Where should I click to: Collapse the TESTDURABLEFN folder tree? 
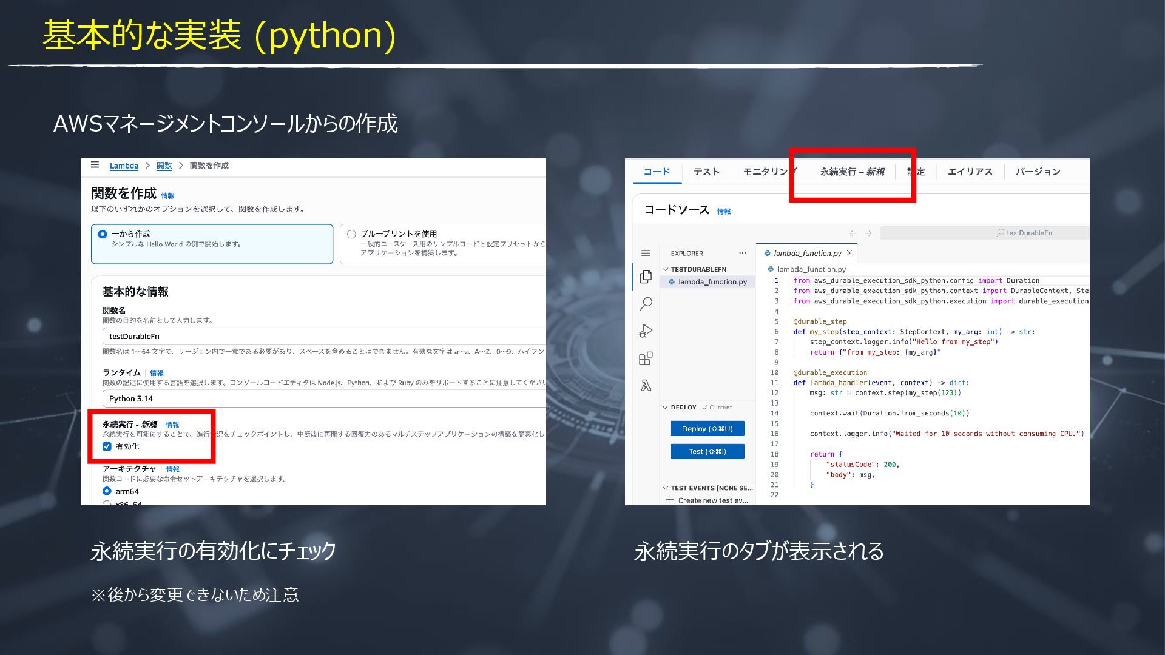666,269
